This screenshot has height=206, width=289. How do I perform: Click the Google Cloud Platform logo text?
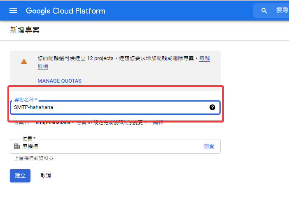pos(65,11)
